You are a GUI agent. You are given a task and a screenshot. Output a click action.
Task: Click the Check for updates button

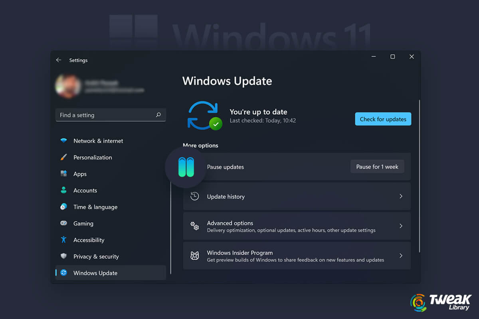coord(383,119)
